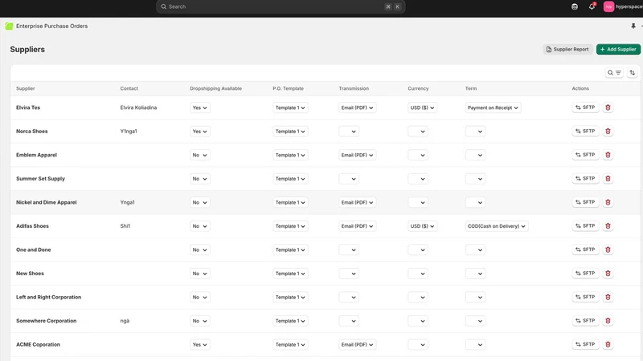Open SFTP settings for Elvira Tes
The width and height of the screenshot is (643, 361).
coord(585,107)
